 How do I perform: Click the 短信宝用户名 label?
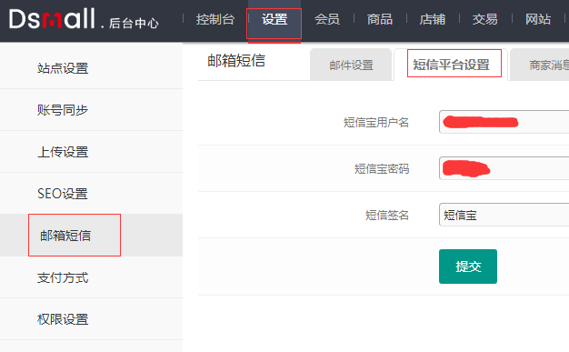coord(376,123)
